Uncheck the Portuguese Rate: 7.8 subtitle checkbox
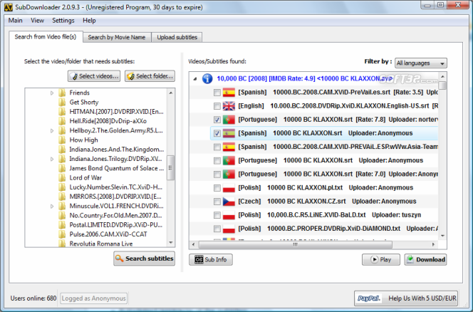 217,120
